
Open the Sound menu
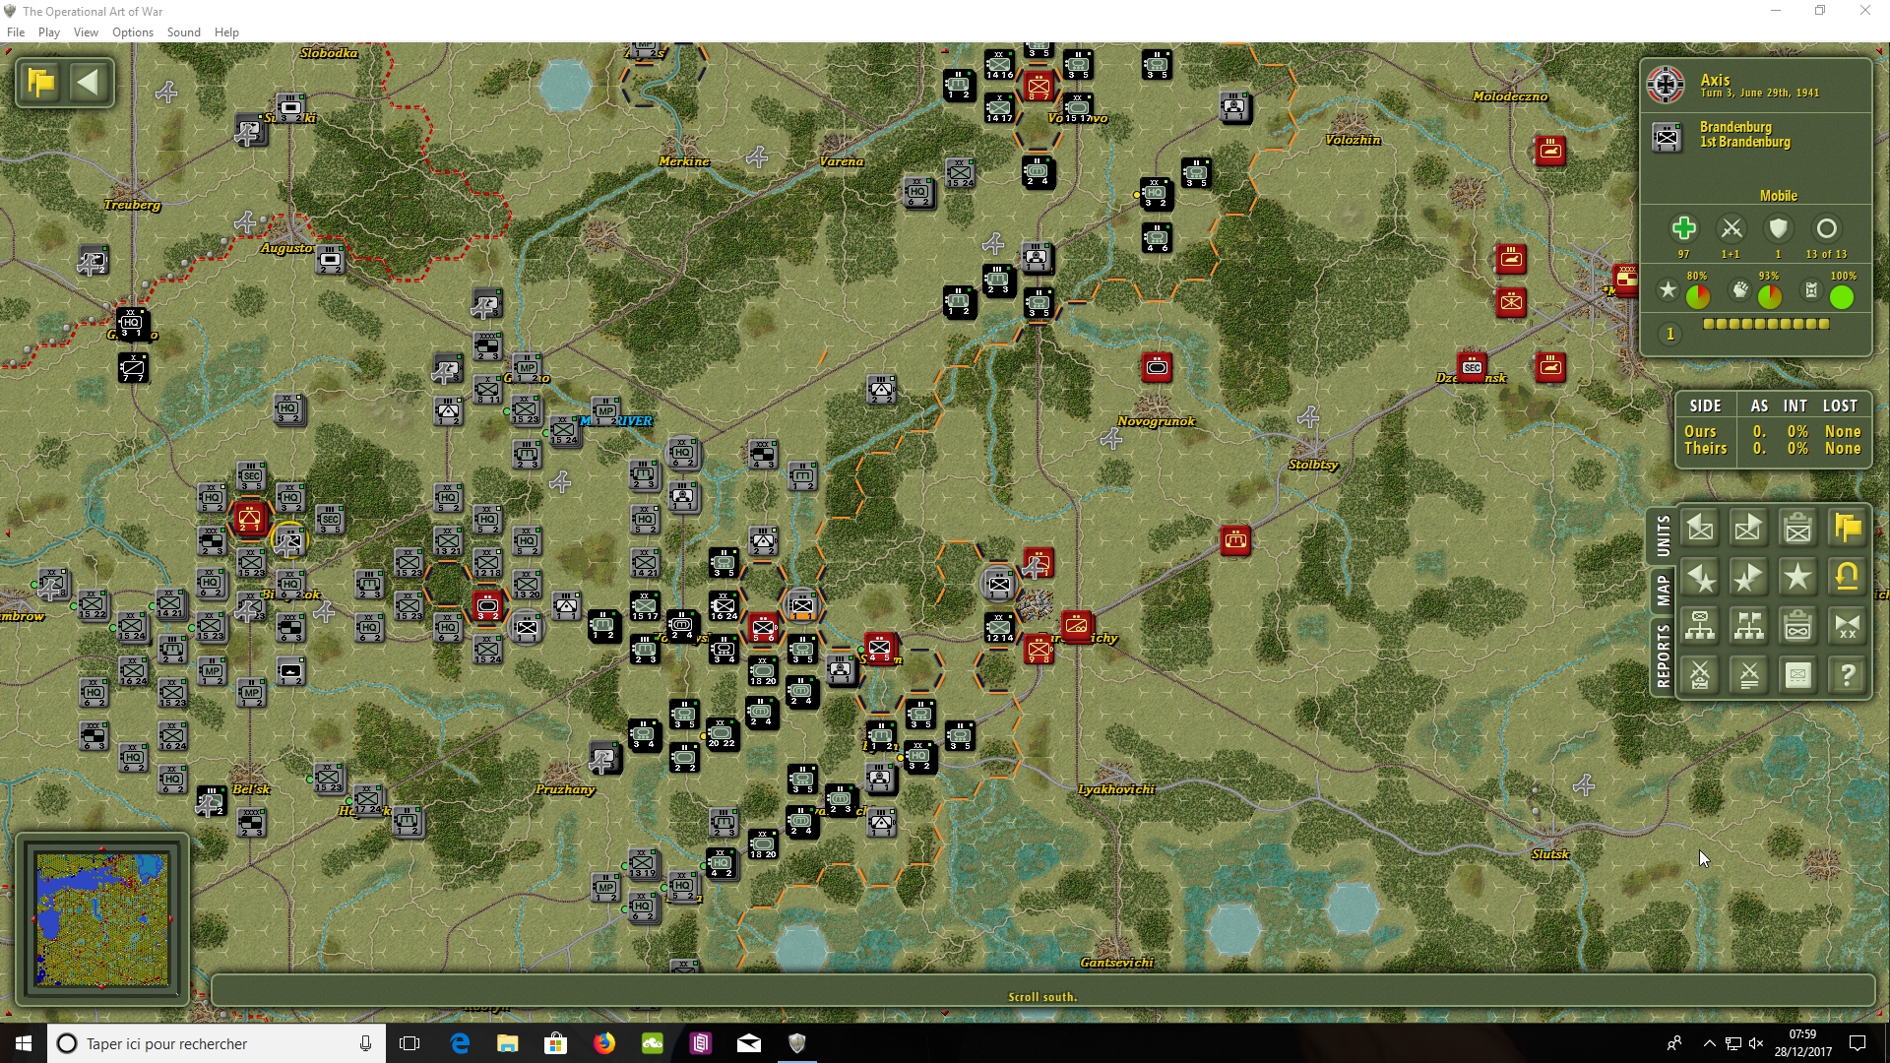point(184,32)
